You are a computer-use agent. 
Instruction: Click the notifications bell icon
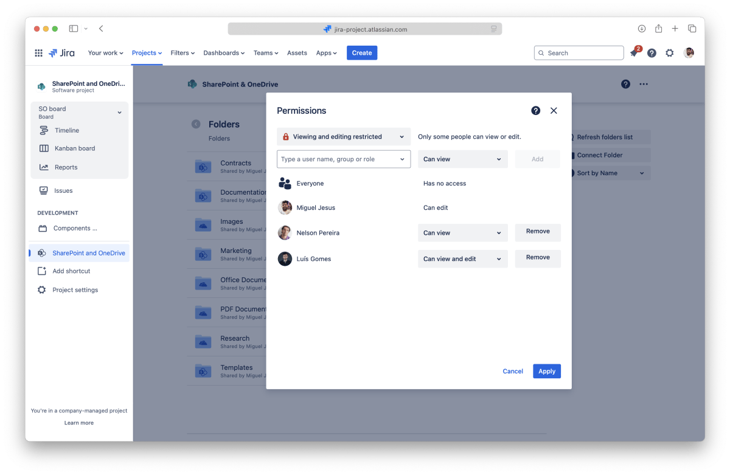(x=634, y=54)
